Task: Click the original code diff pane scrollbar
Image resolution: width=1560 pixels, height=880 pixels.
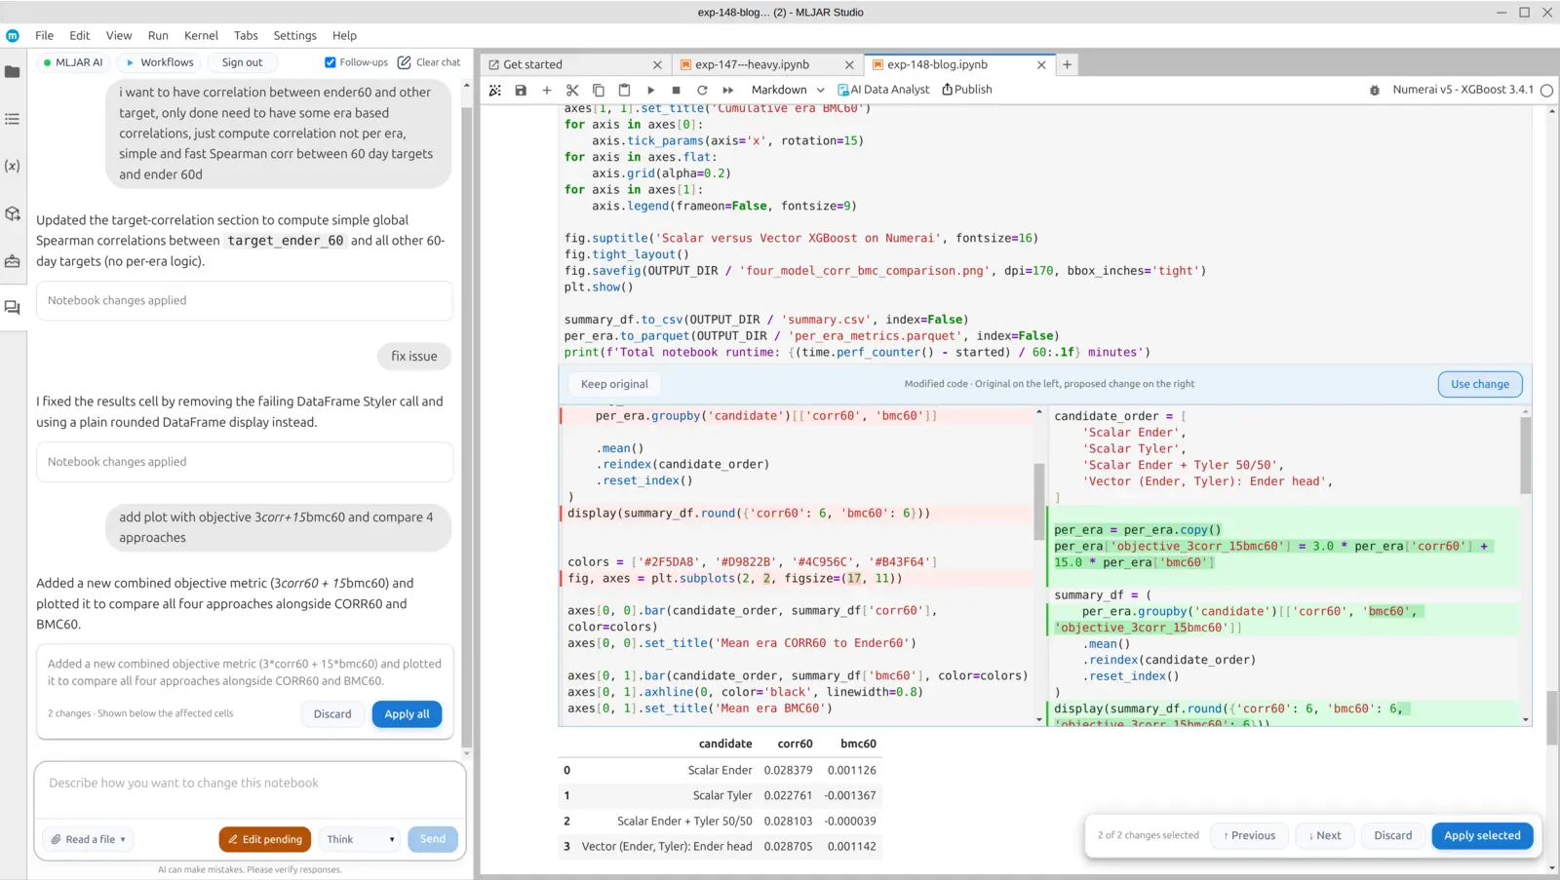Action: click(1039, 502)
